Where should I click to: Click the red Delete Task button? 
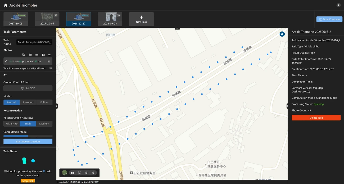click(316, 118)
